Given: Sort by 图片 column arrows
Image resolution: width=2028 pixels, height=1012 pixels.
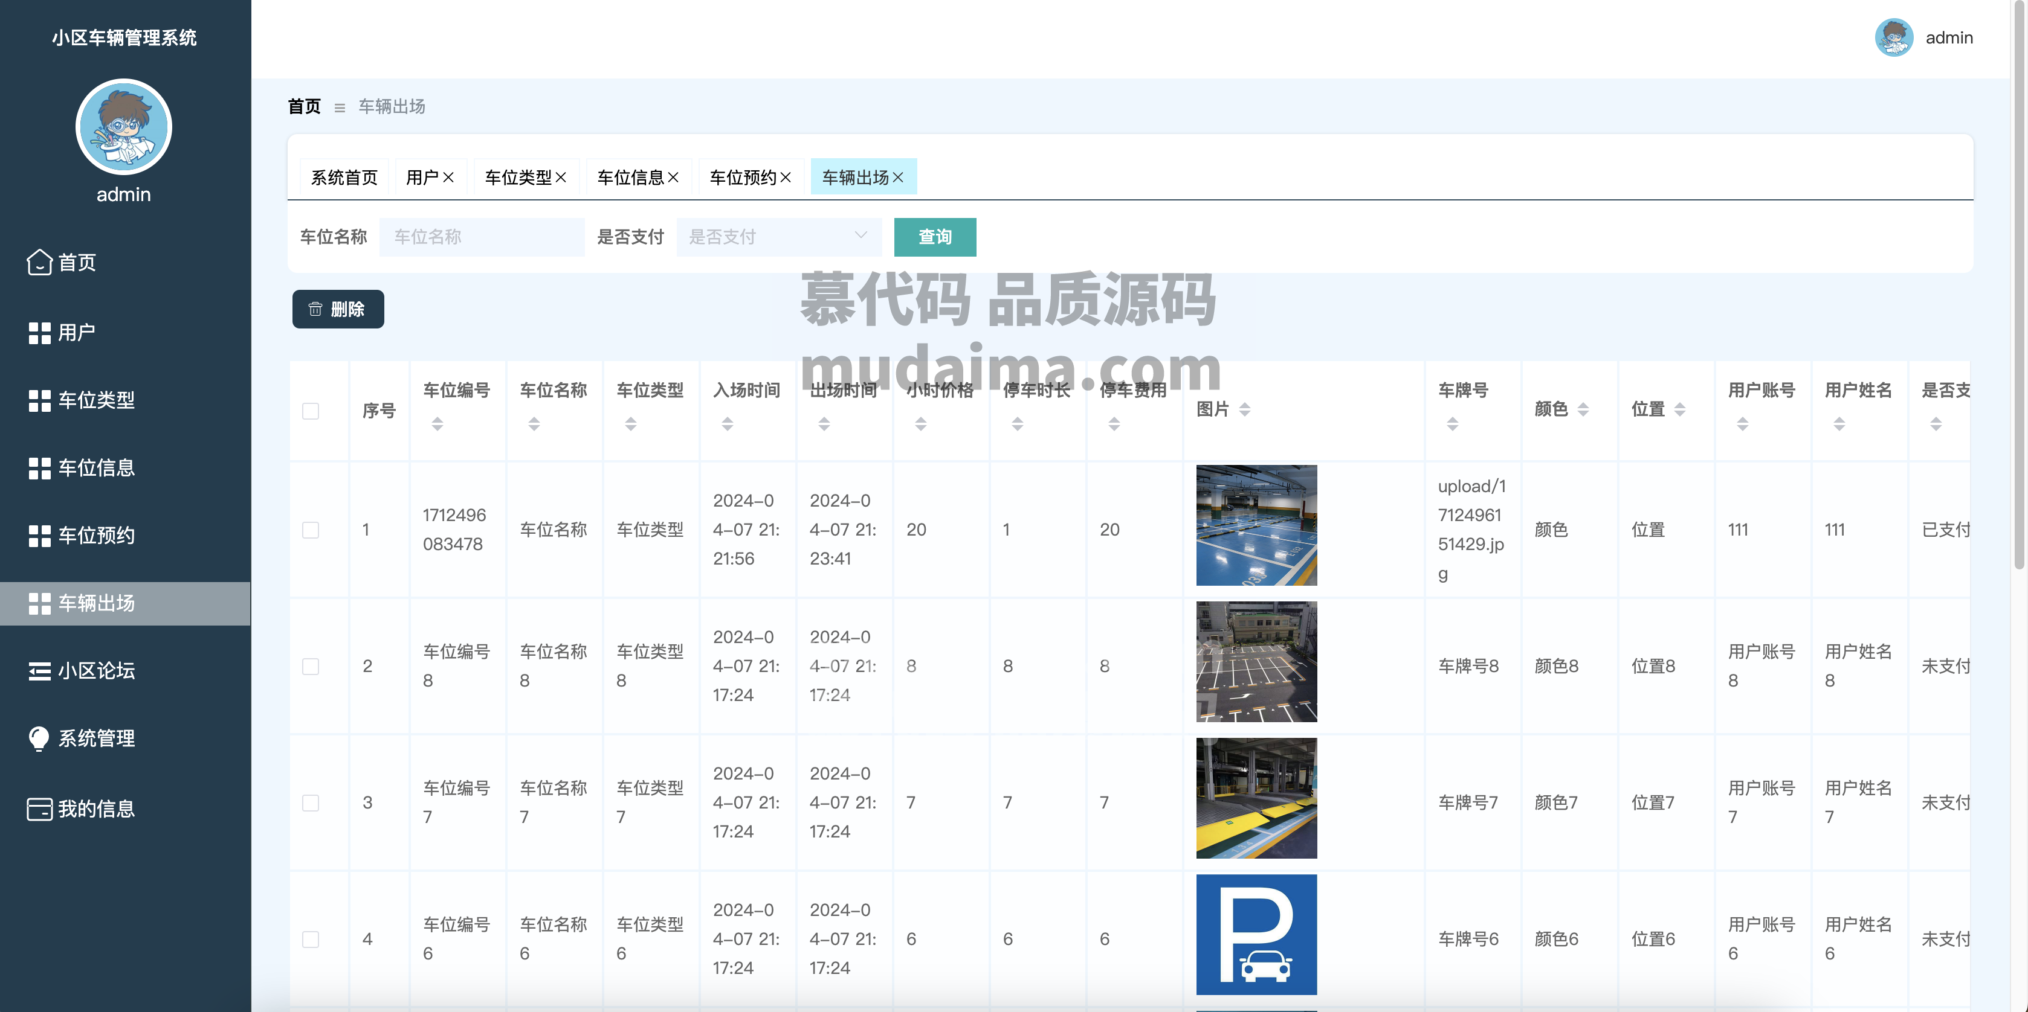Looking at the screenshot, I should 1245,409.
